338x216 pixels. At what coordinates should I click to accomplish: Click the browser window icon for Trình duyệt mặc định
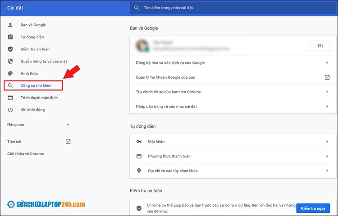click(10, 98)
